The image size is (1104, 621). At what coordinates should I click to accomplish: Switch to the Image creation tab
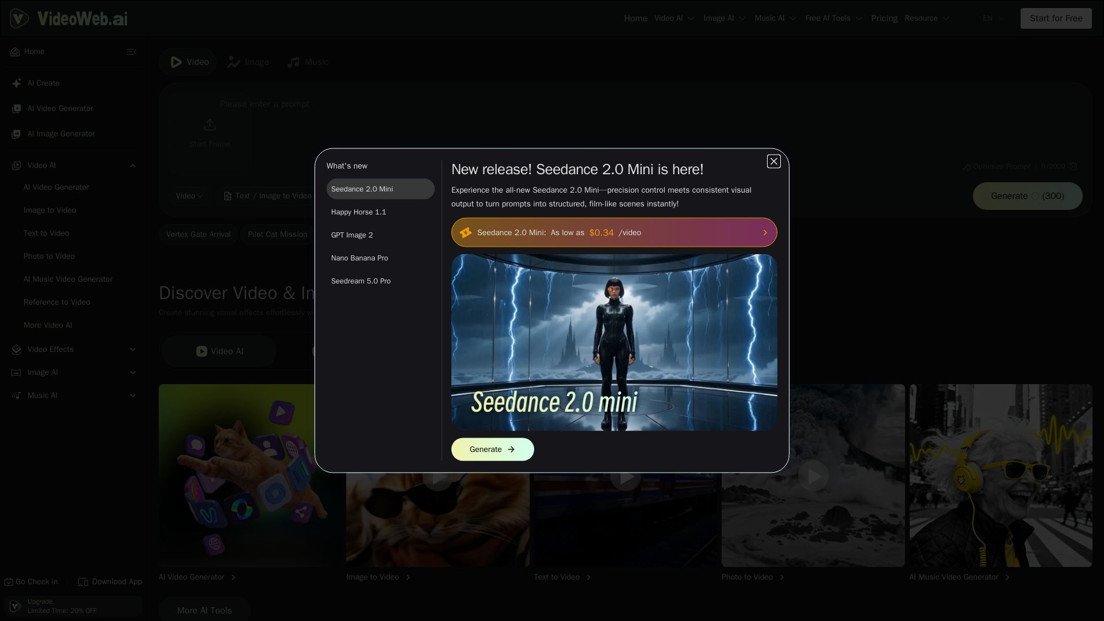[248, 62]
